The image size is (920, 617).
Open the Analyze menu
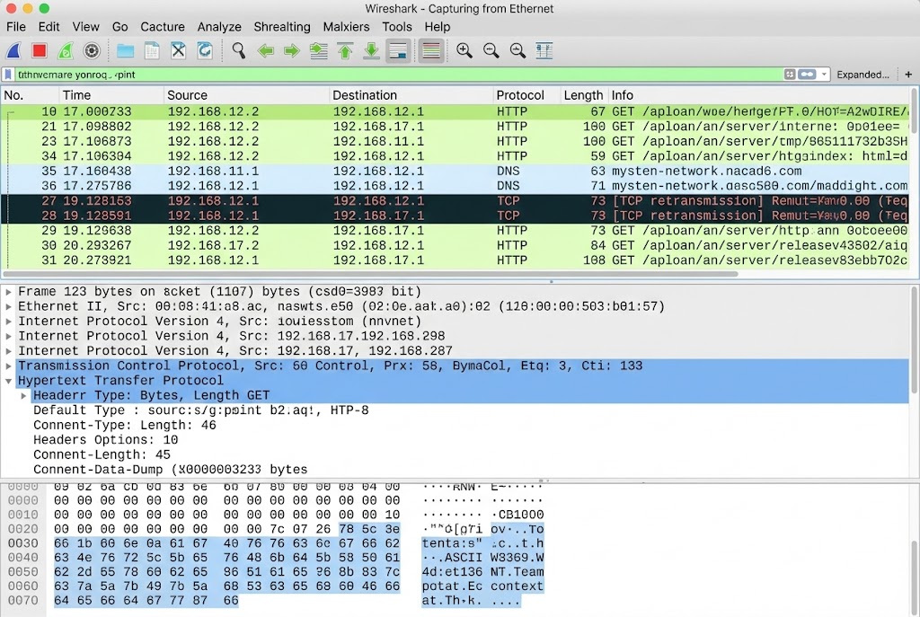click(x=219, y=27)
